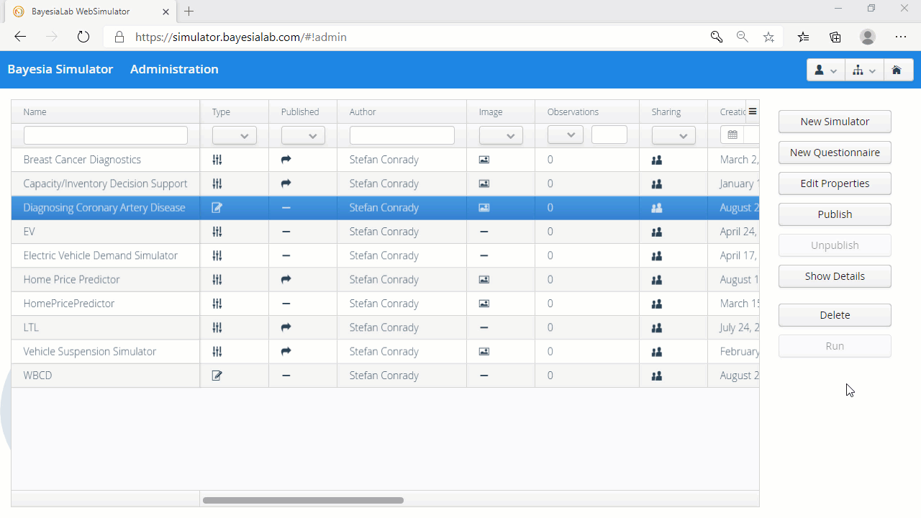Sort by Author column header
The height and width of the screenshot is (518, 921).
click(402, 112)
